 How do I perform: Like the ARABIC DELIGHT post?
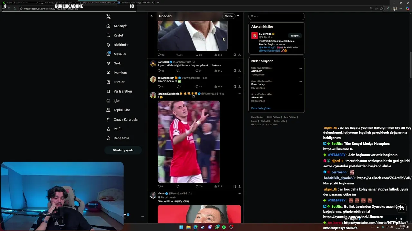(197, 86)
